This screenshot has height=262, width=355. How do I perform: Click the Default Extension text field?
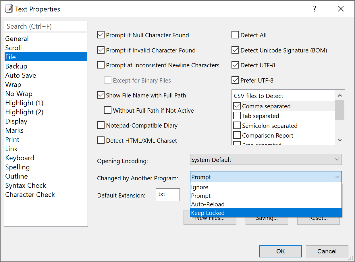tap(168, 195)
